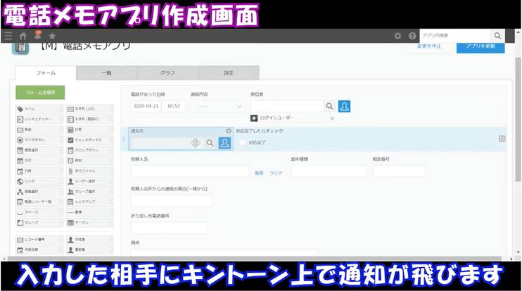Pick the 日時 field from the palette
The height and width of the screenshot is (291, 522).
pos(39,171)
